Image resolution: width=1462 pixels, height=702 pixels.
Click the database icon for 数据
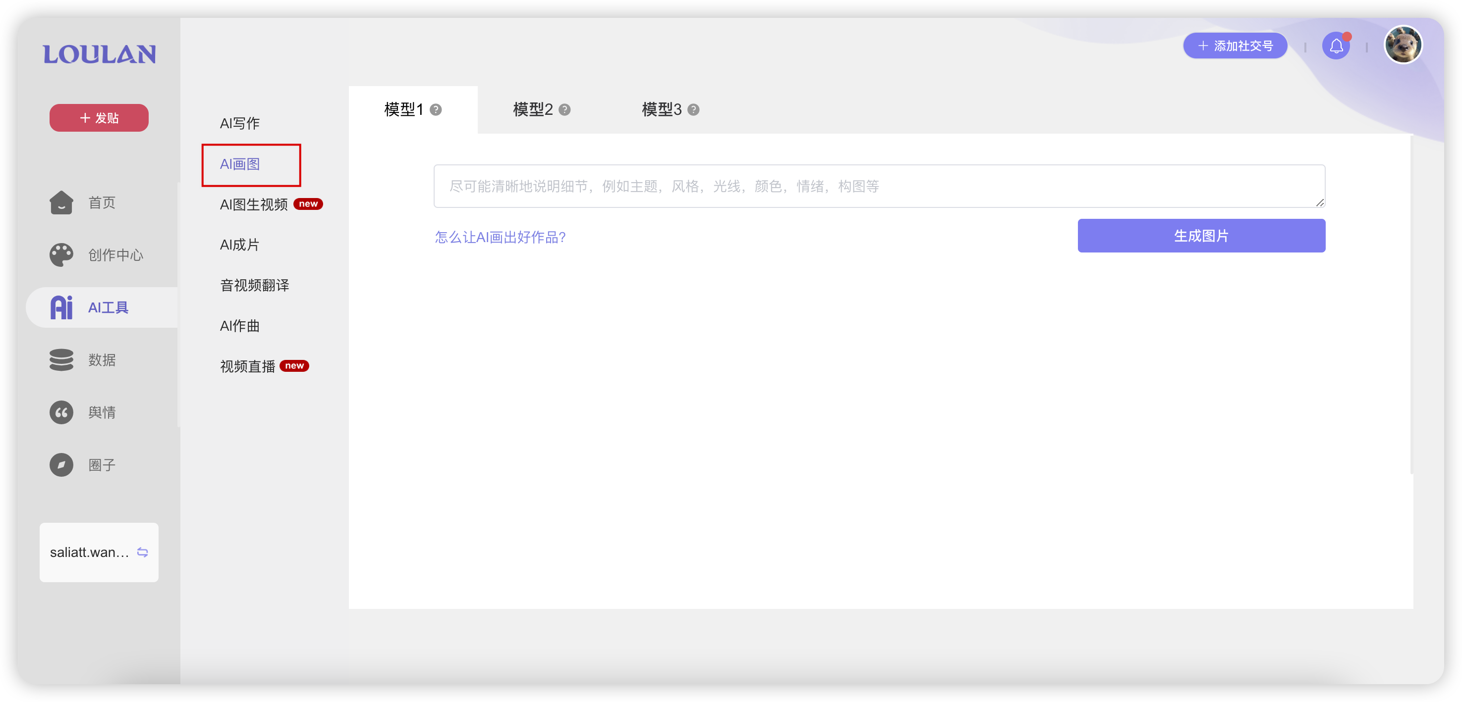61,359
